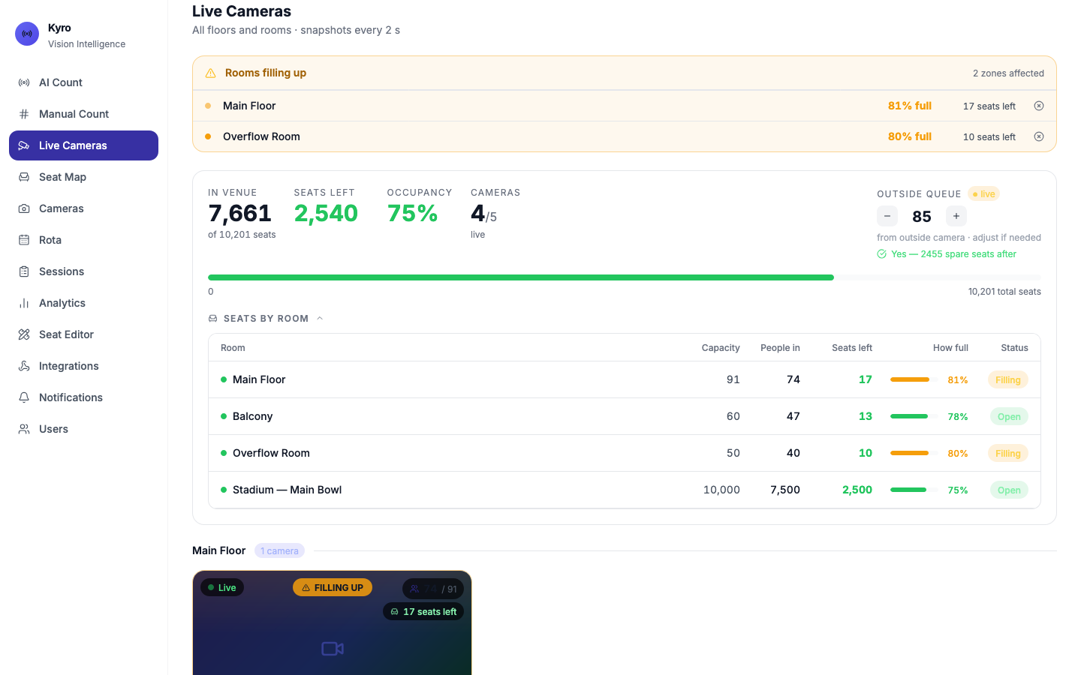Click the Notifications bell icon
The height and width of the screenshot is (675, 1081).
coord(24,397)
